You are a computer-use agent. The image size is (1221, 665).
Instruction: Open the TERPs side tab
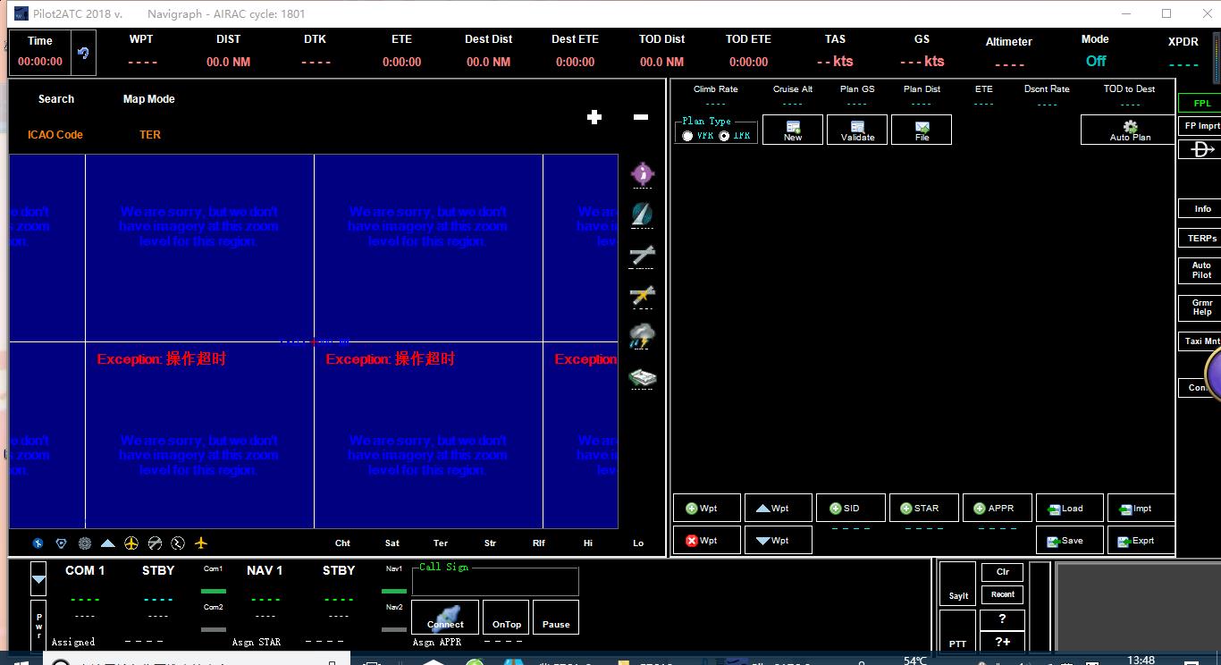pos(1201,238)
